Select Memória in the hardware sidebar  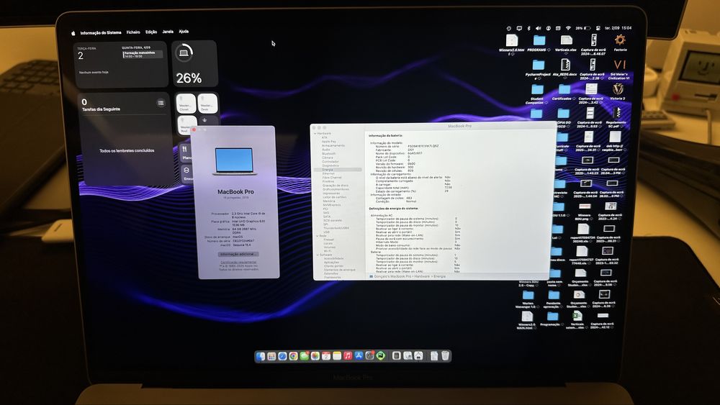tap(329, 201)
